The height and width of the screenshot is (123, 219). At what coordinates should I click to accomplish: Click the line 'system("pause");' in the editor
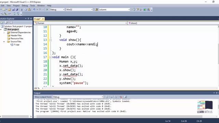(74, 83)
